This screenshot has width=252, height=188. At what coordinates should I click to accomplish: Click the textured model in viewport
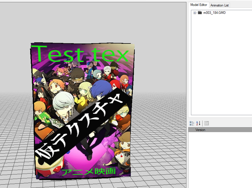point(82,111)
